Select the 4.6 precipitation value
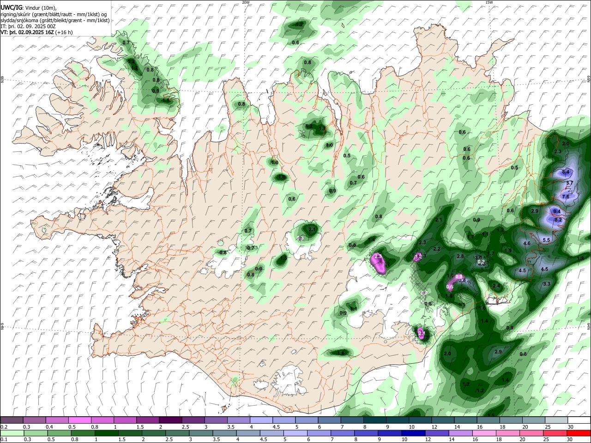Screen dimensions: 591x443 click(x=527, y=243)
